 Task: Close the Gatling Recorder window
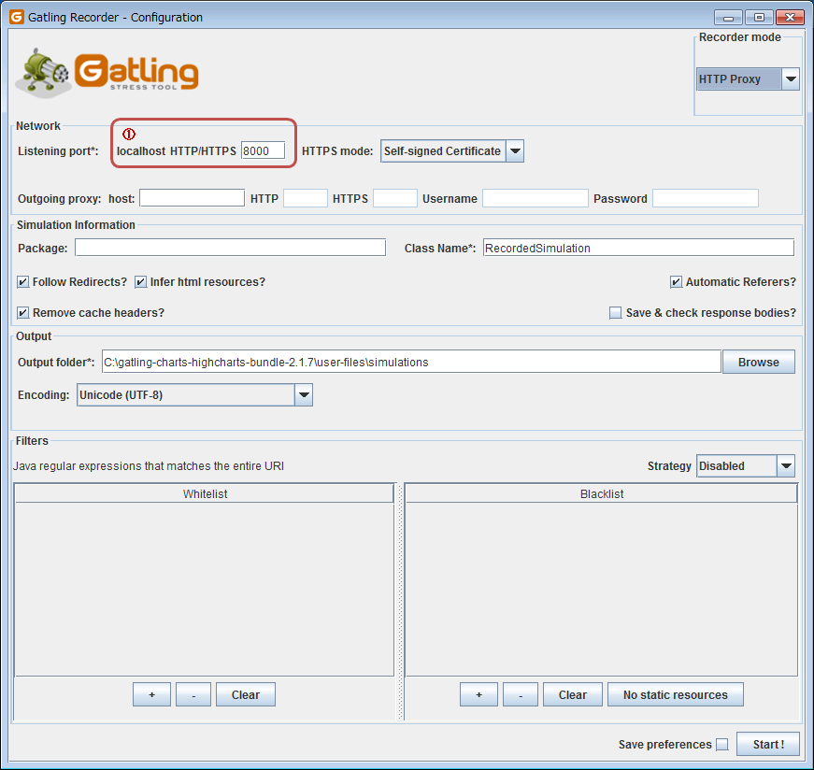pyautogui.click(x=790, y=18)
